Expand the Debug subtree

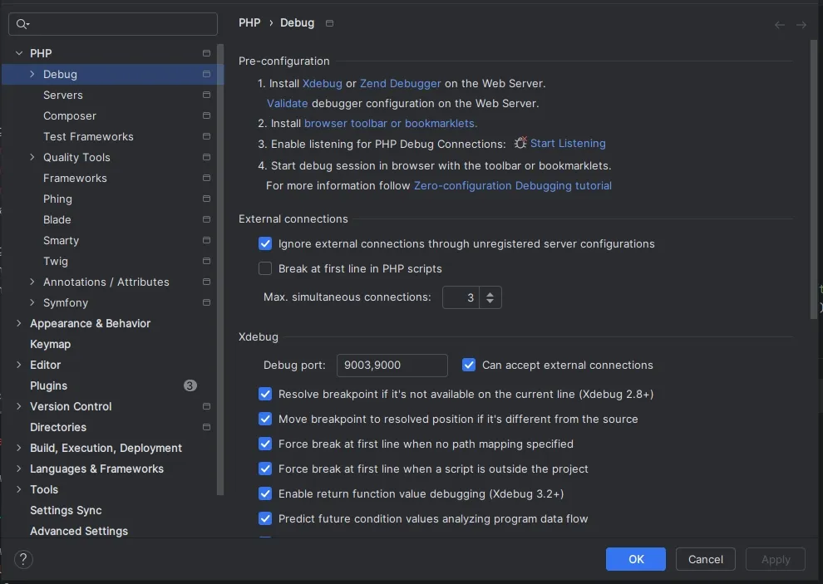point(32,74)
